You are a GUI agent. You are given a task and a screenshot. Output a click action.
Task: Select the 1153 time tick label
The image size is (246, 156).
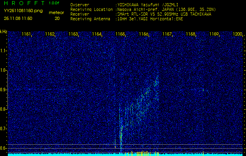pyautogui.click(x=73, y=34)
